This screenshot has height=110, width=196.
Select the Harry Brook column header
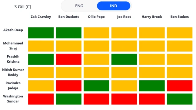152,17
